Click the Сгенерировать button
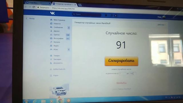The image size is (183, 103). [x=121, y=61]
